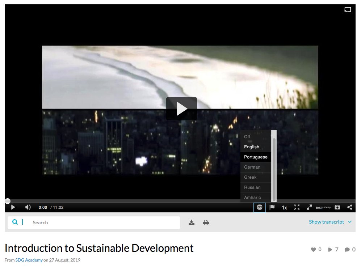Click the Chromecast icon in the video corner
Screen dimensions: 361x267
347,10
